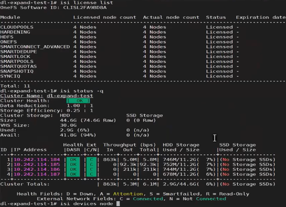Select the SMARTCONNECT_ADVANCED module name
286x207 pixels.
35,47
